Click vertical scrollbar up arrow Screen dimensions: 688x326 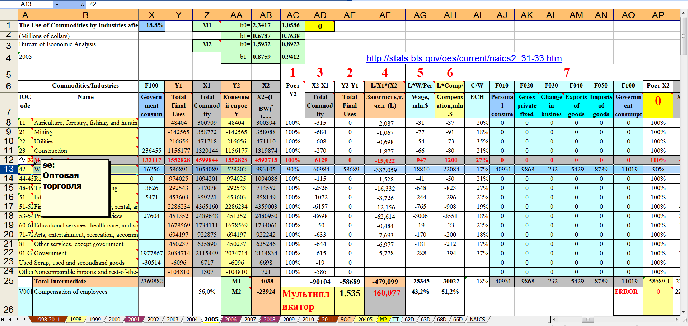click(x=684, y=13)
